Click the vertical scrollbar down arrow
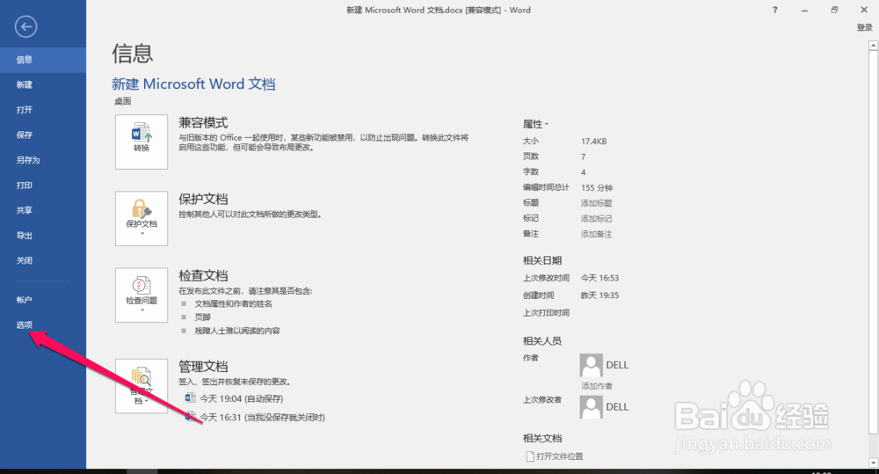This screenshot has height=474, width=879. point(873,463)
